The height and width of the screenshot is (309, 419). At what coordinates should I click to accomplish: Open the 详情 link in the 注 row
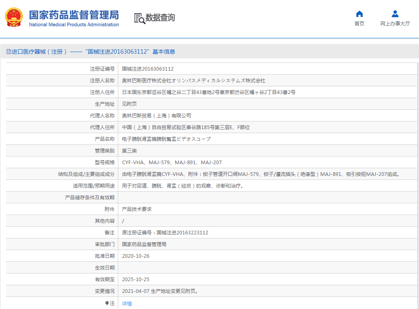point(127,303)
